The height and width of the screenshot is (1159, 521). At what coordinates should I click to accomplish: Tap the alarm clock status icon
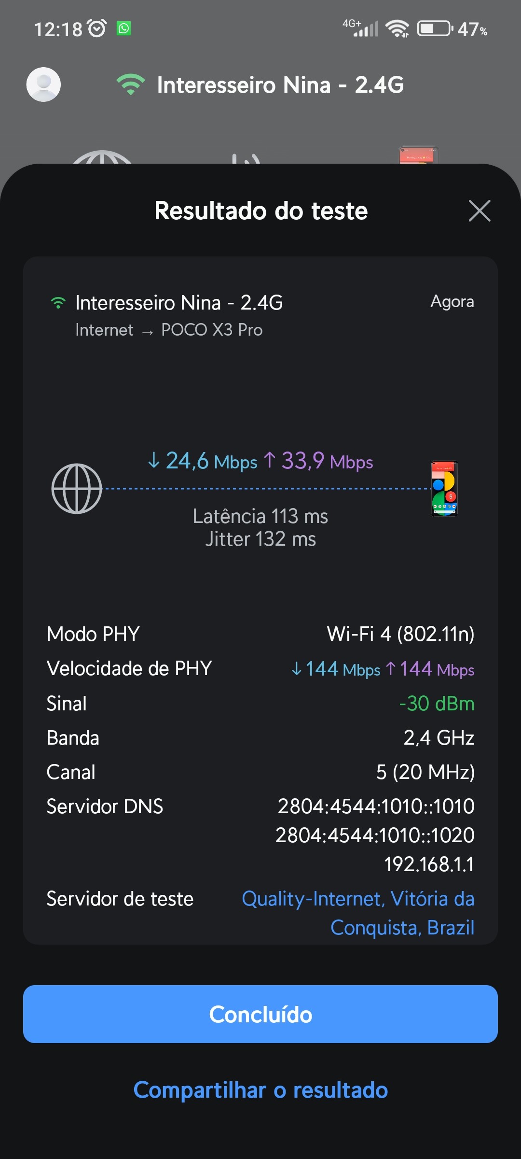click(97, 28)
